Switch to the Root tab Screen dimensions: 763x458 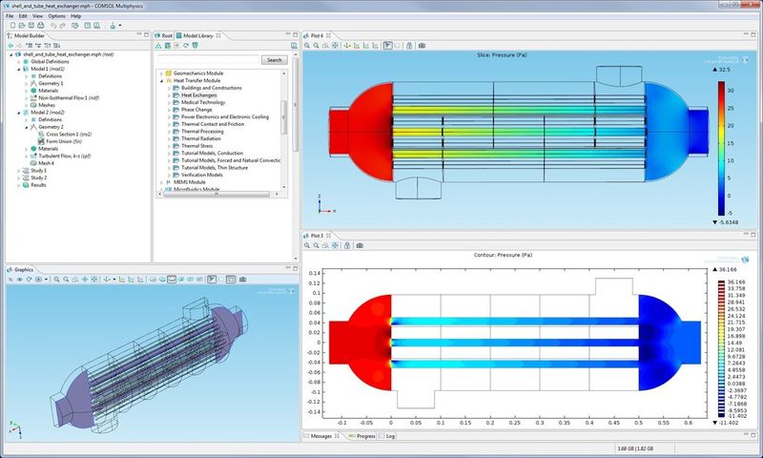(163, 35)
